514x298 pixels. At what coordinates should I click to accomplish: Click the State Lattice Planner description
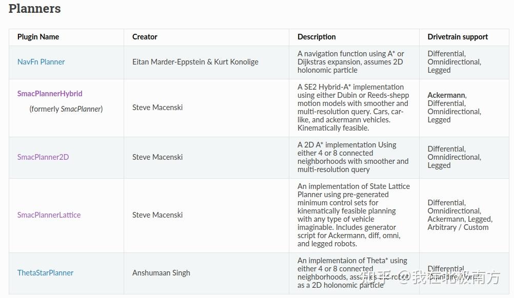pyautogui.click(x=353, y=215)
